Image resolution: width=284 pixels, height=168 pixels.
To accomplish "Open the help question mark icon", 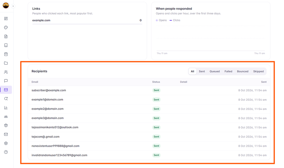I will click(6, 152).
